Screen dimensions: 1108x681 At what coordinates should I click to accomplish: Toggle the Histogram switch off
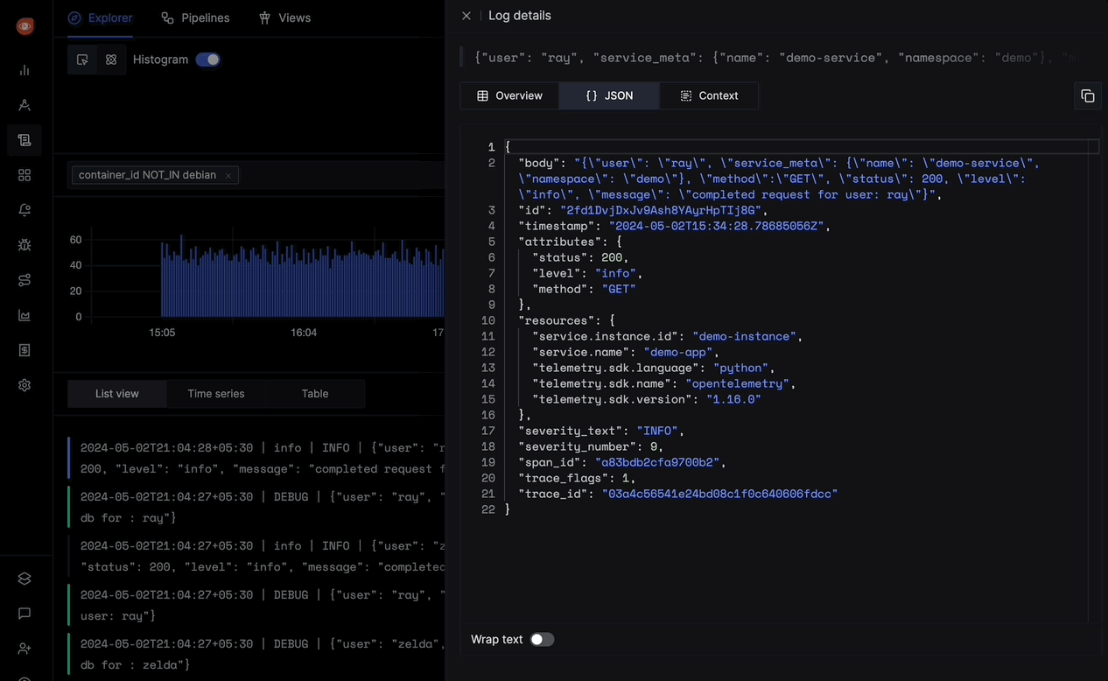[x=208, y=60]
